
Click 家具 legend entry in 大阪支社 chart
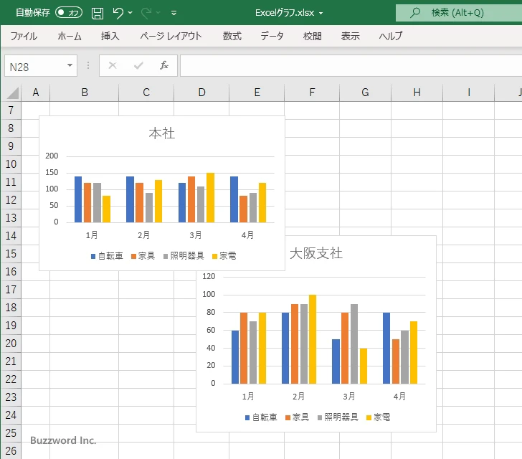298,417
